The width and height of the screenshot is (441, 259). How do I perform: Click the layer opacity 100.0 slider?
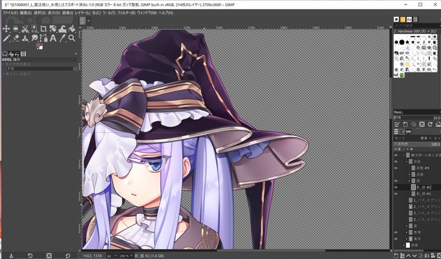tap(417, 144)
